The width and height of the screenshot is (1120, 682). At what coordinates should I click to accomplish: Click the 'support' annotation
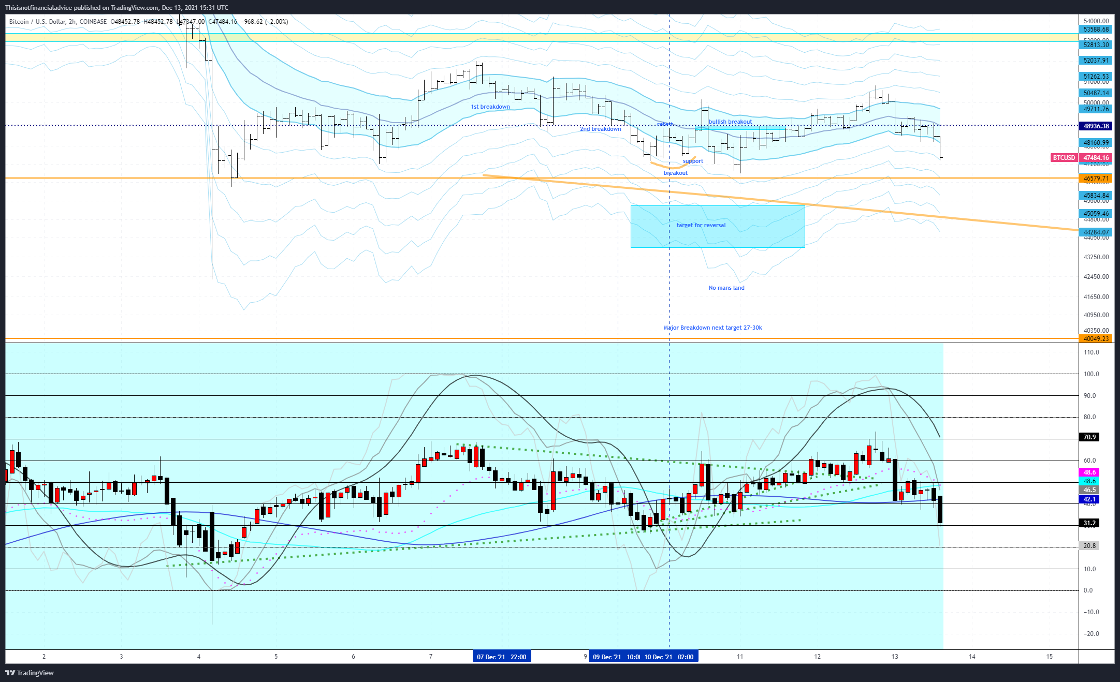point(693,161)
